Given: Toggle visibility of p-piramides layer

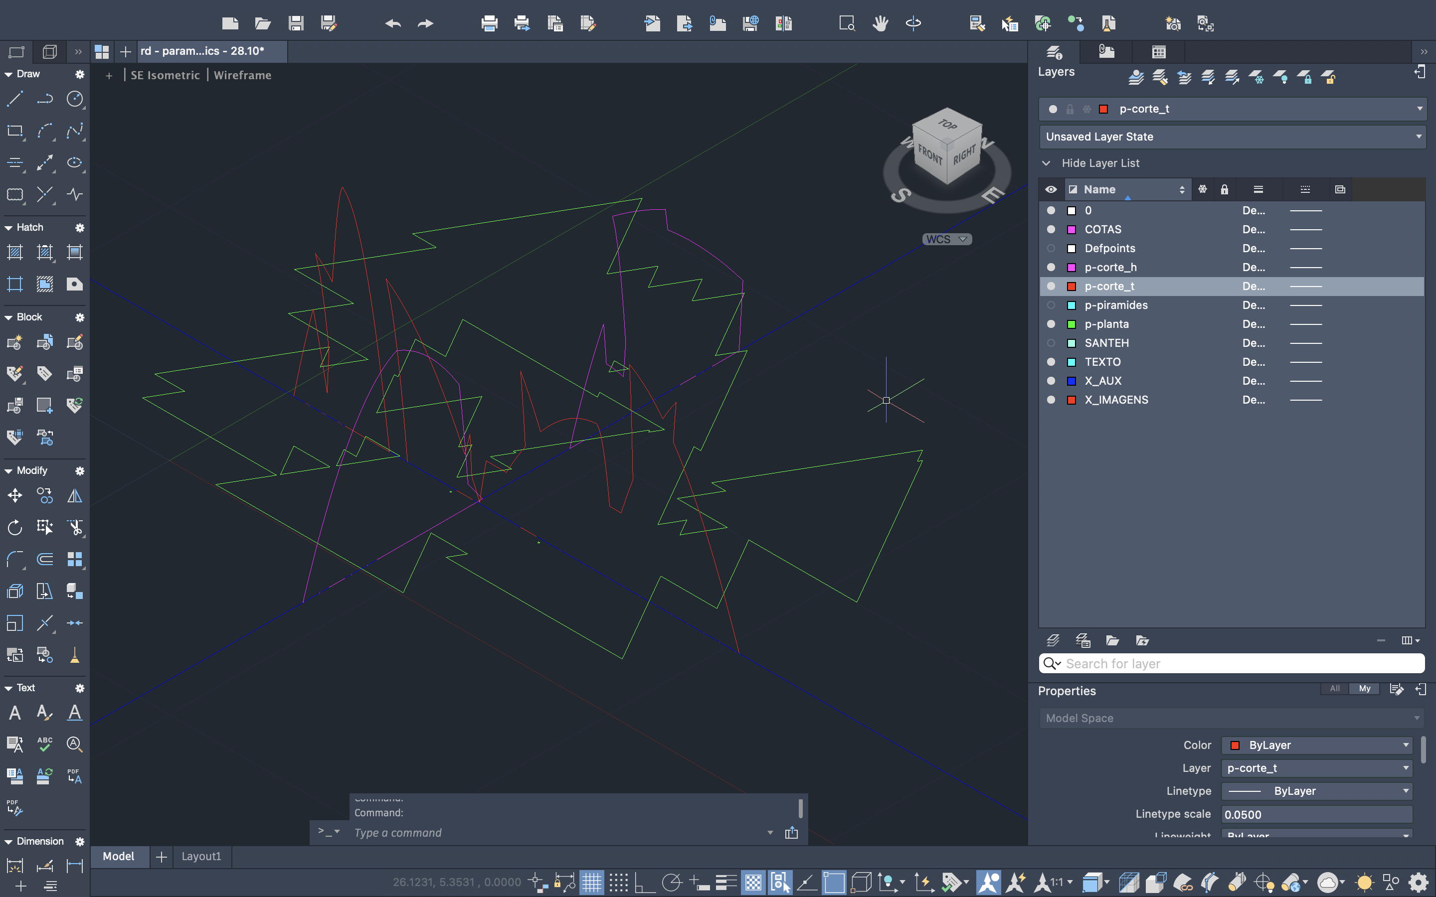Looking at the screenshot, I should tap(1051, 305).
